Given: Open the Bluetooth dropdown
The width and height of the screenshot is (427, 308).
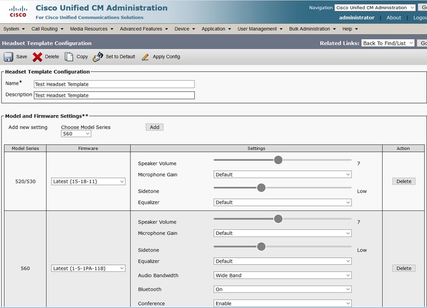Looking at the screenshot, I should [283, 290].
